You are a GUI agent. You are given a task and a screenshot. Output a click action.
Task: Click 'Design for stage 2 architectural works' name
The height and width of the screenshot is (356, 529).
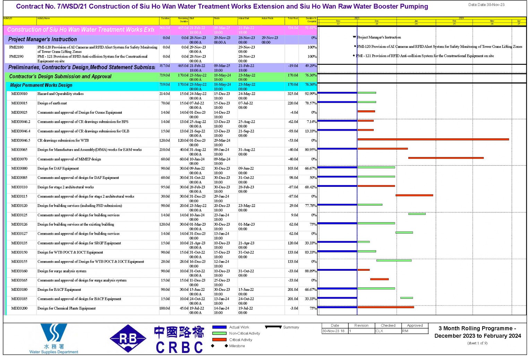(x=66, y=187)
